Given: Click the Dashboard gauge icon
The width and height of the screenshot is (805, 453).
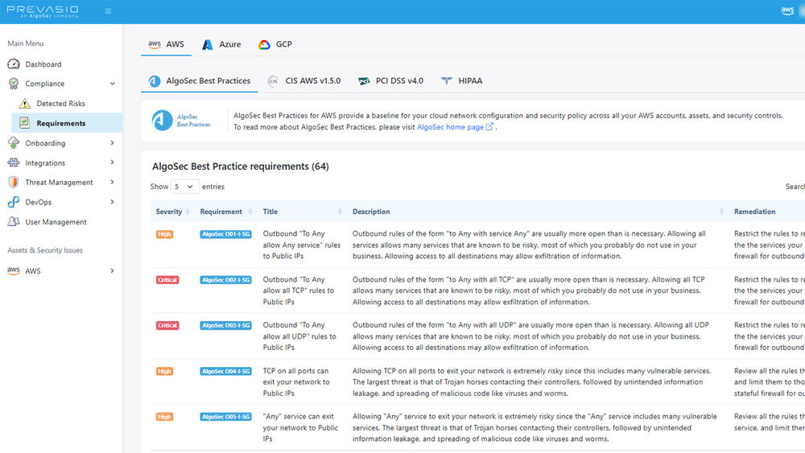Looking at the screenshot, I should click(14, 64).
